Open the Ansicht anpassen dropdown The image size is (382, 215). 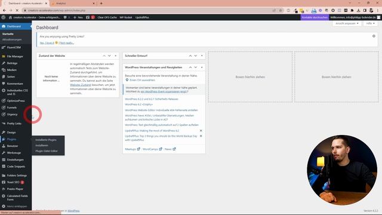click(x=347, y=23)
